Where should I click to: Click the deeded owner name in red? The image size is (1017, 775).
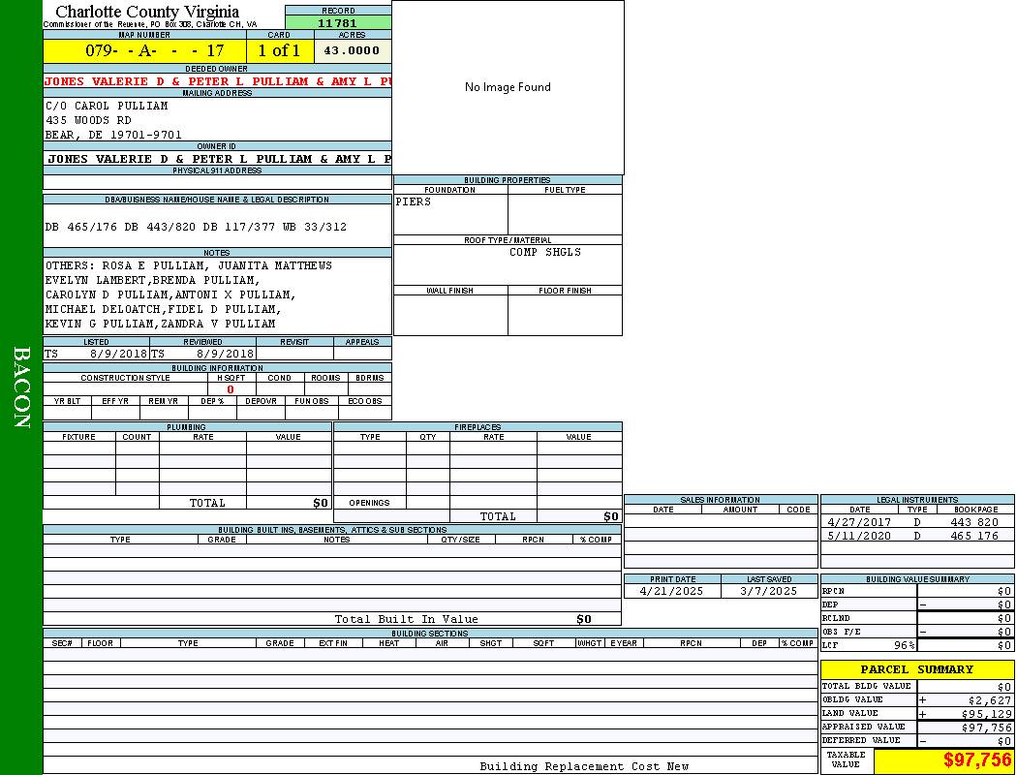coord(217,81)
